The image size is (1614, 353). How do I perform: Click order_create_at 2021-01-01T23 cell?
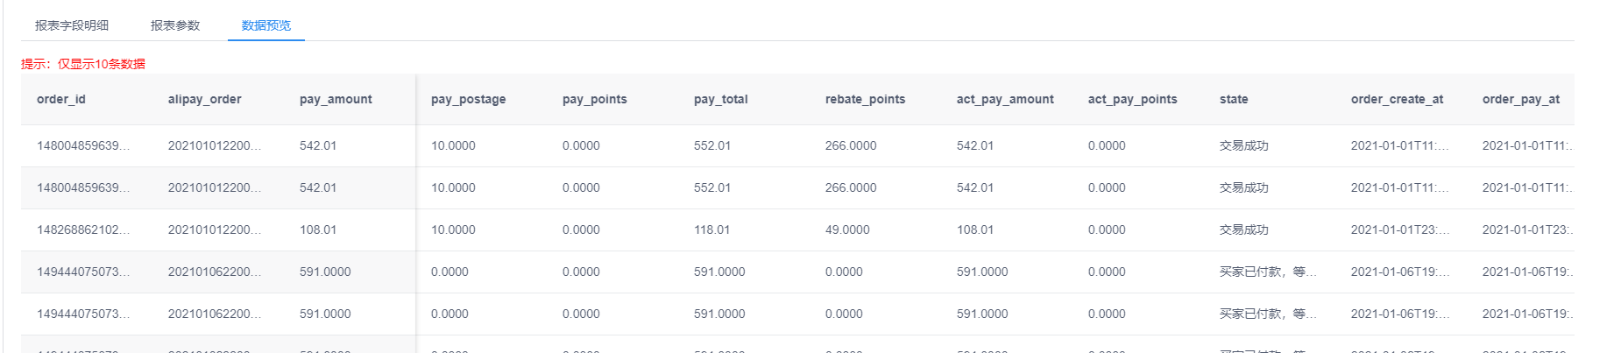pos(1400,229)
